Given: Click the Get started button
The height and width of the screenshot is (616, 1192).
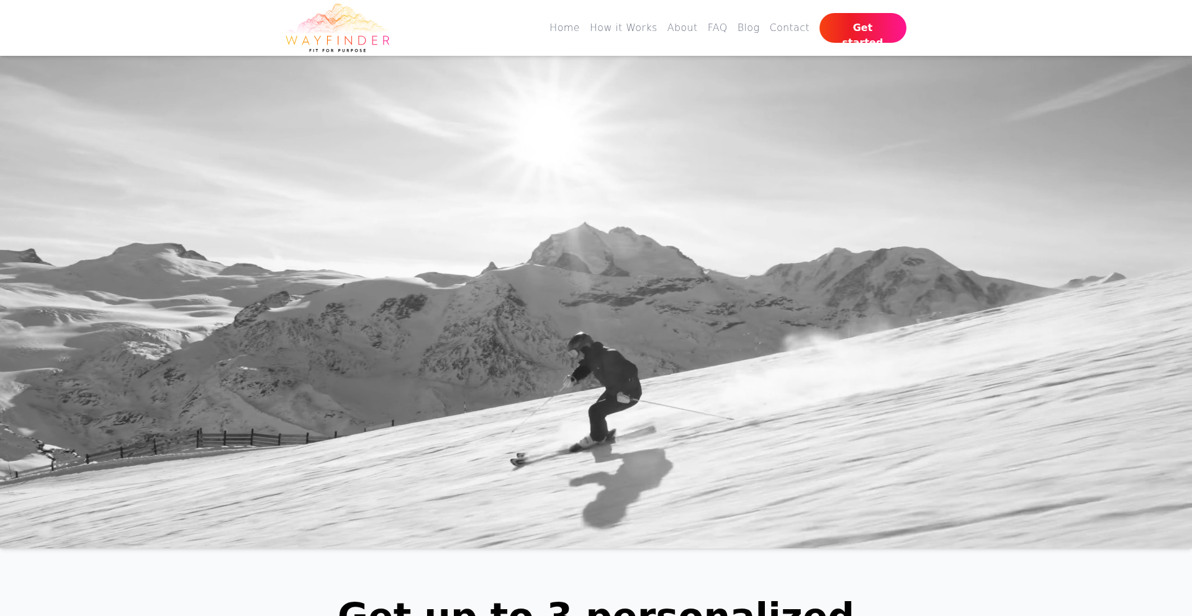Looking at the screenshot, I should coord(862,28).
